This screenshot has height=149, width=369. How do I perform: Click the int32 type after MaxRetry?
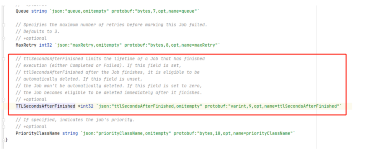coord(45,45)
